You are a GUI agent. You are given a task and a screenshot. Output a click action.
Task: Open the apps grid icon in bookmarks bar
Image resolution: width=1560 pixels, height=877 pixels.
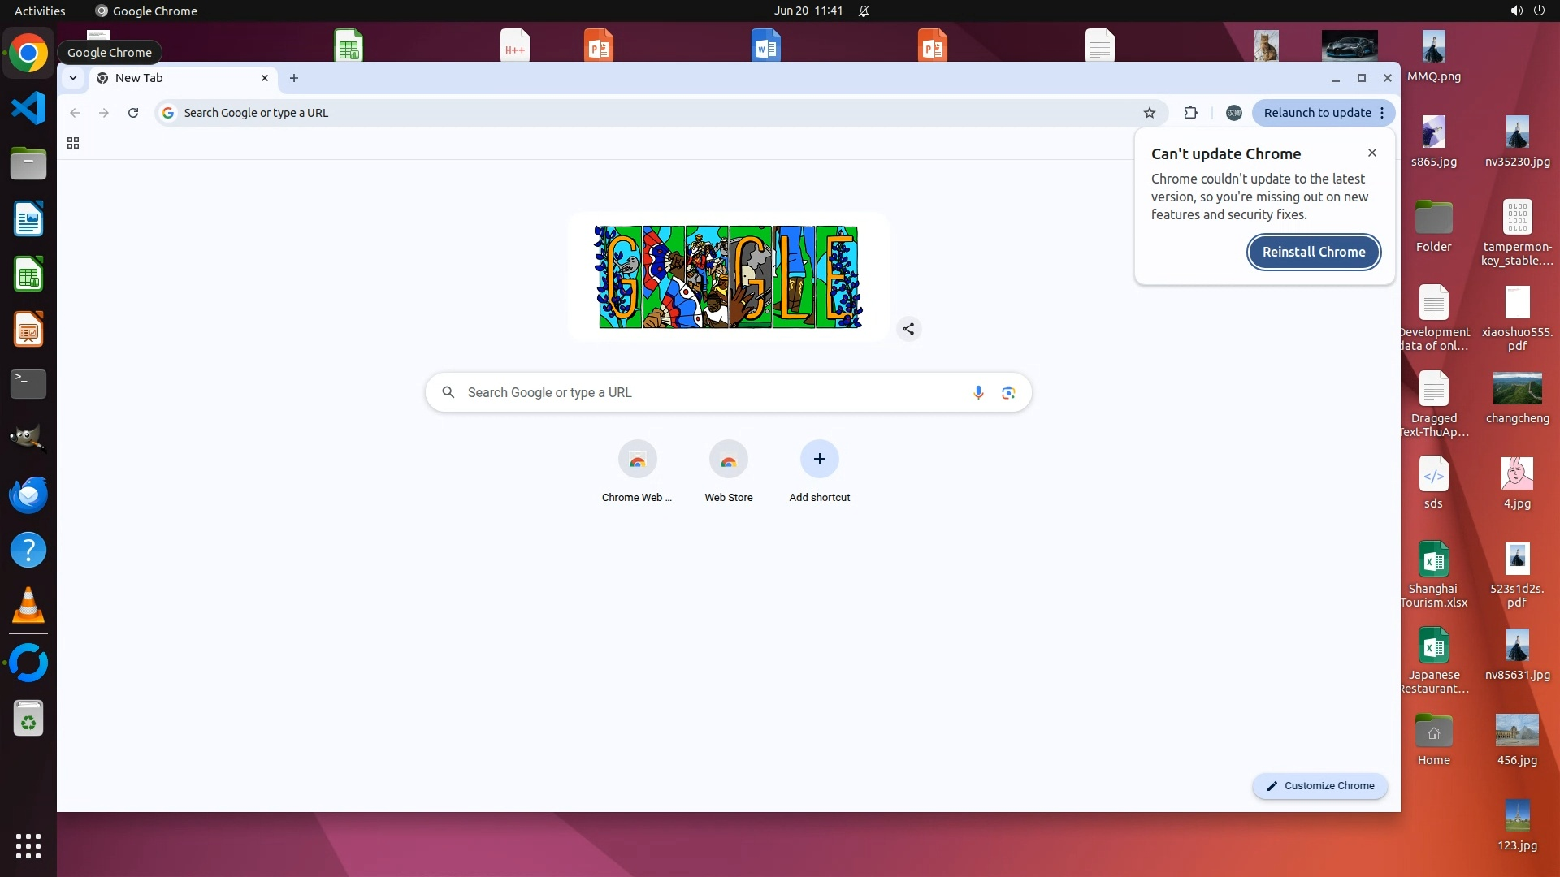tap(73, 143)
